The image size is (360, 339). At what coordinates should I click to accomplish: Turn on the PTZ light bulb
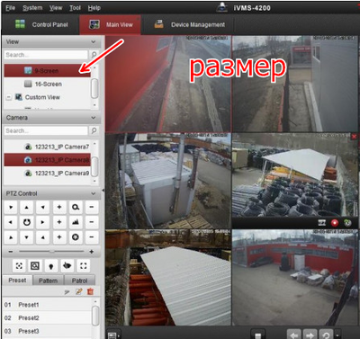[51, 265]
